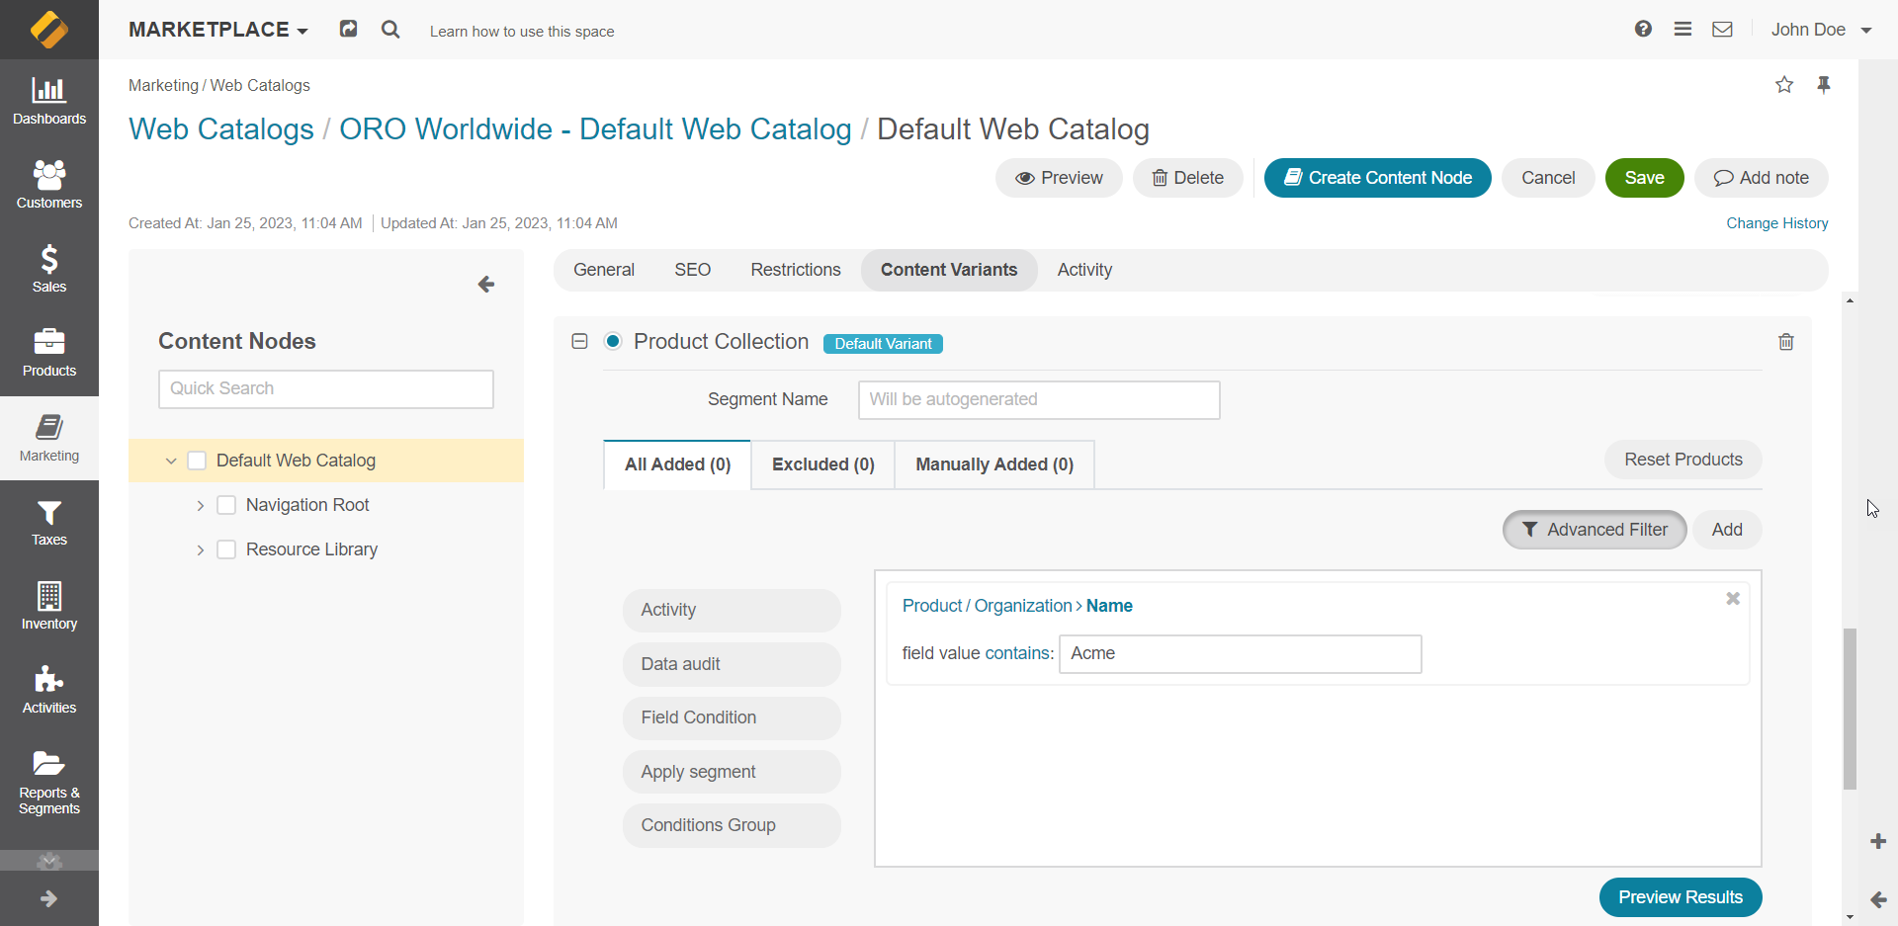Click the ORO logo icon
The image size is (1898, 926).
tap(49, 30)
